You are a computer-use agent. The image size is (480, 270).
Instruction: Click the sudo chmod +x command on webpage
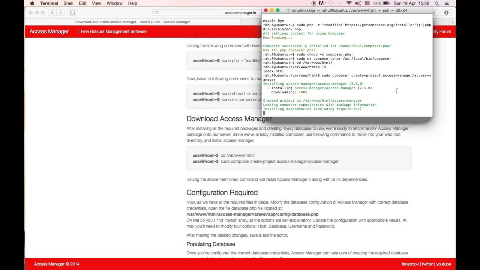[241, 94]
